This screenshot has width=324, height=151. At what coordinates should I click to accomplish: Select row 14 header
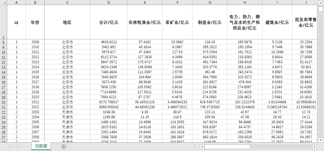tap(3, 72)
